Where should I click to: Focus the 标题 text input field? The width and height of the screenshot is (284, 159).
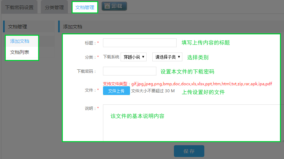point(139,43)
